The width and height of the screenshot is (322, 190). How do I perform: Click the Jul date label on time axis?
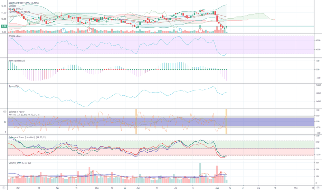coord(176,188)
